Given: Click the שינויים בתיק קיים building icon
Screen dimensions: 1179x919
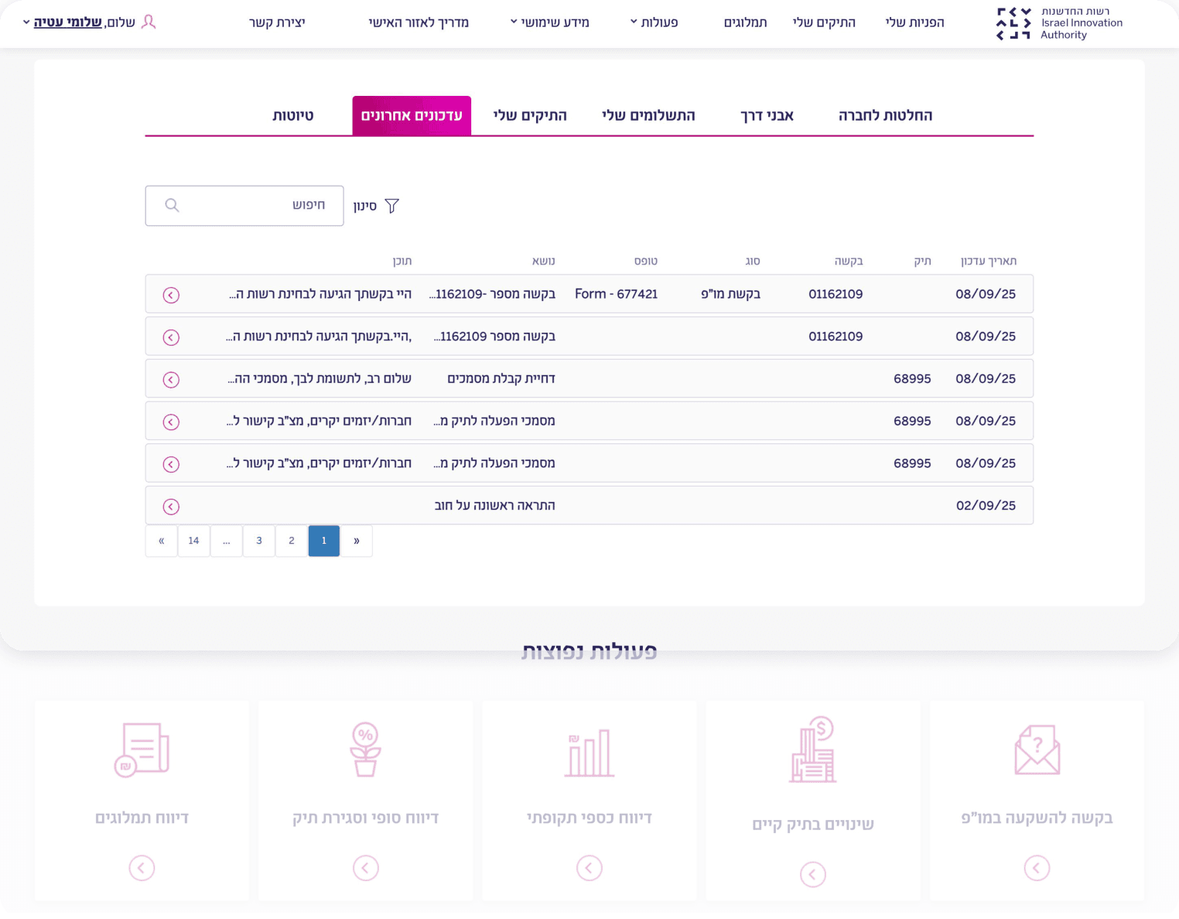Looking at the screenshot, I should (813, 749).
